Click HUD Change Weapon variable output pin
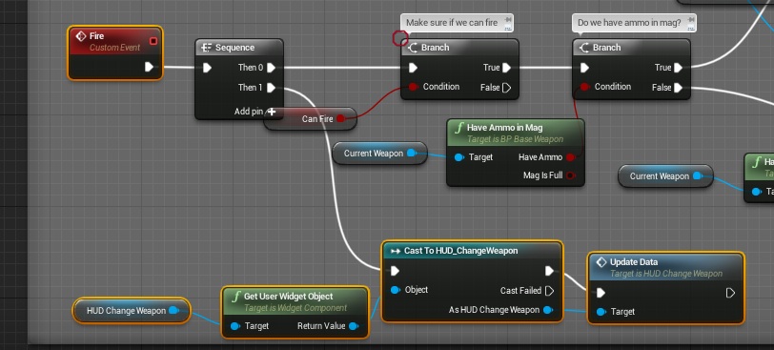This screenshot has height=350, width=774. tap(173, 310)
